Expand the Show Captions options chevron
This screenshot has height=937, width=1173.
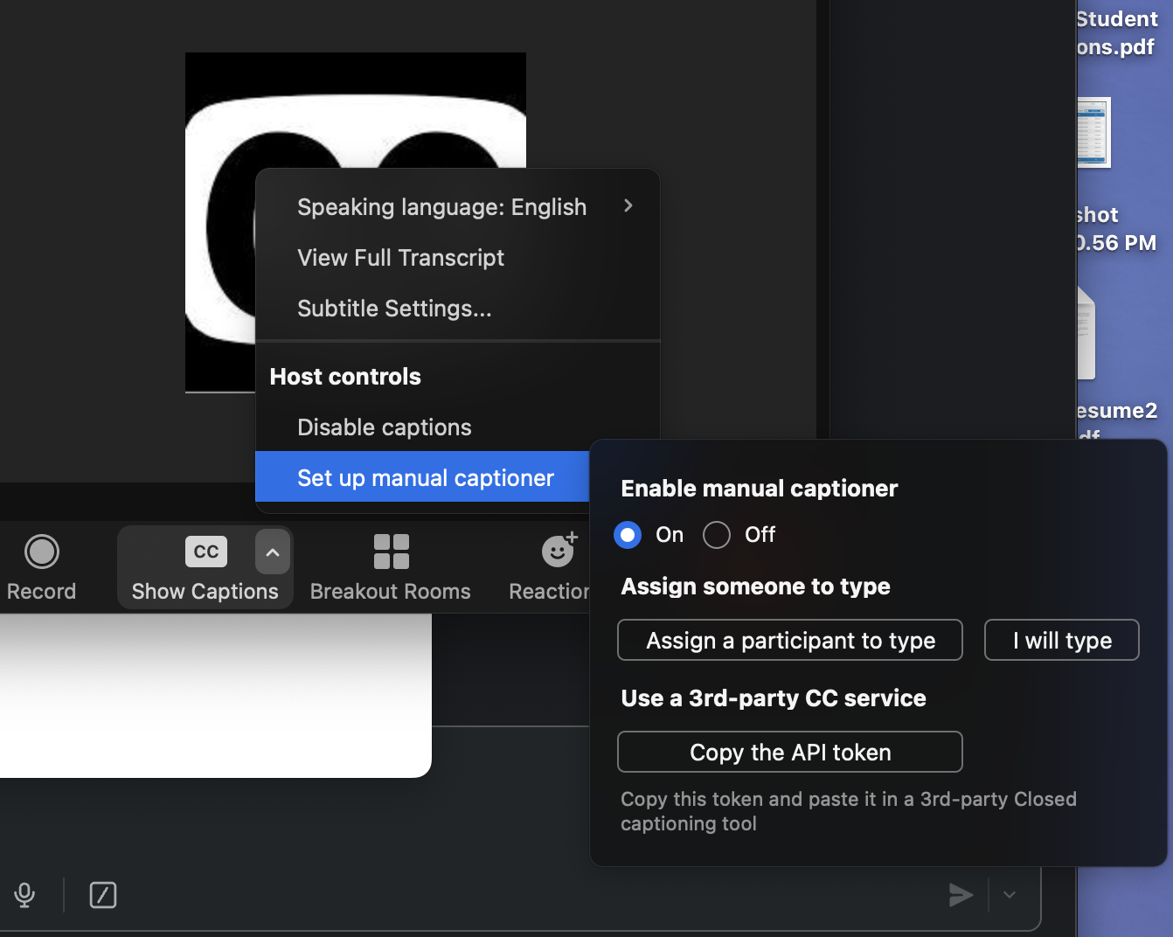[x=273, y=552]
